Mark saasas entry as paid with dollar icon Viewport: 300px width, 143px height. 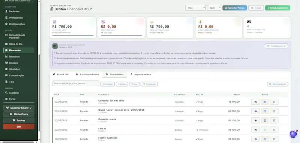[x=265, y=130]
